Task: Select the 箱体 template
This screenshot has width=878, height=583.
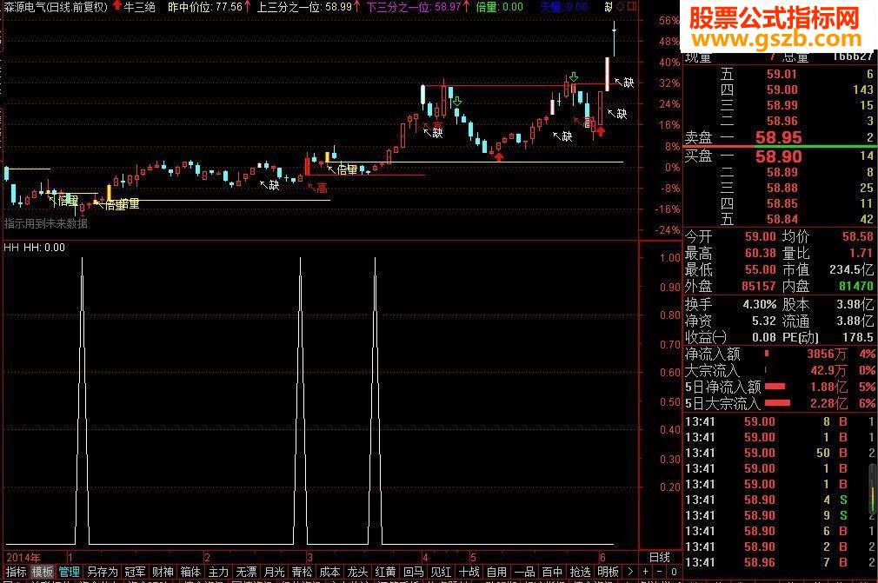Action: pyautogui.click(x=190, y=572)
